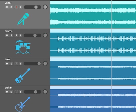
Task: Click the bass track pan knob
Action: [x=45, y=63]
